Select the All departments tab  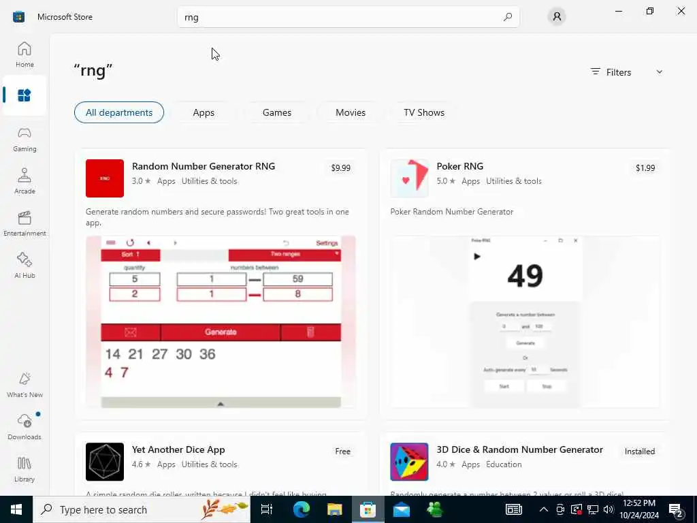pyautogui.click(x=119, y=112)
